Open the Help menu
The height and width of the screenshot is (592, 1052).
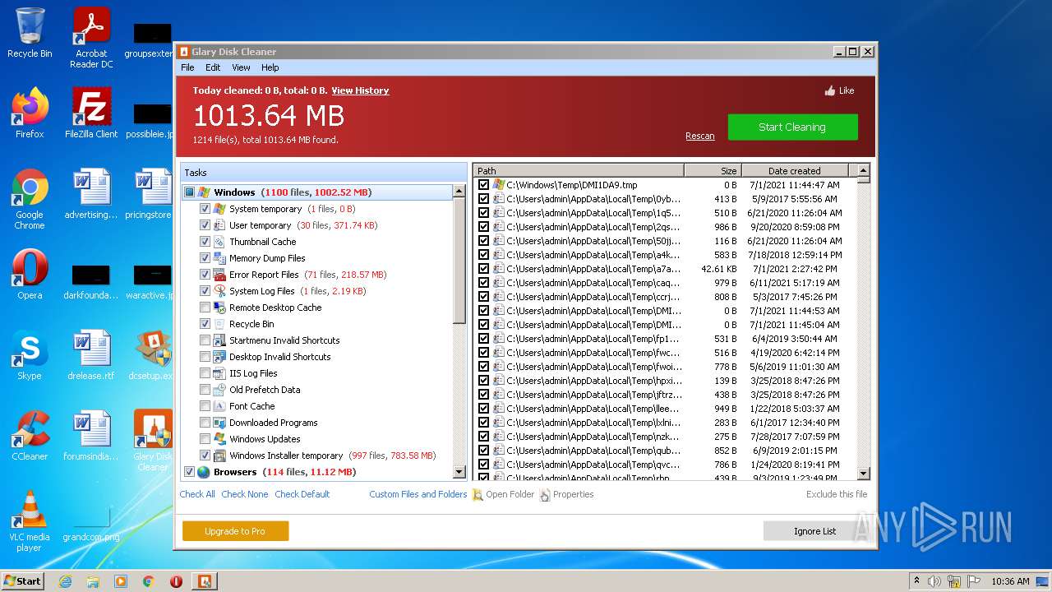pyautogui.click(x=270, y=67)
